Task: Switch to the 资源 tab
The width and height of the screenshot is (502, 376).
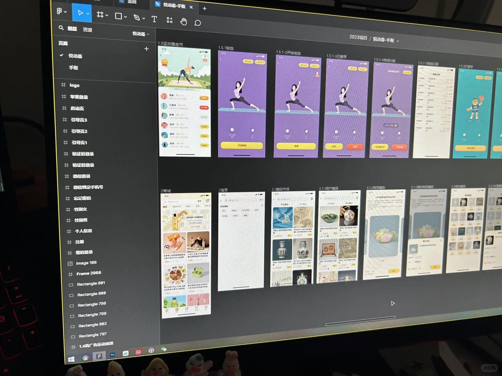Action: pyautogui.click(x=88, y=30)
